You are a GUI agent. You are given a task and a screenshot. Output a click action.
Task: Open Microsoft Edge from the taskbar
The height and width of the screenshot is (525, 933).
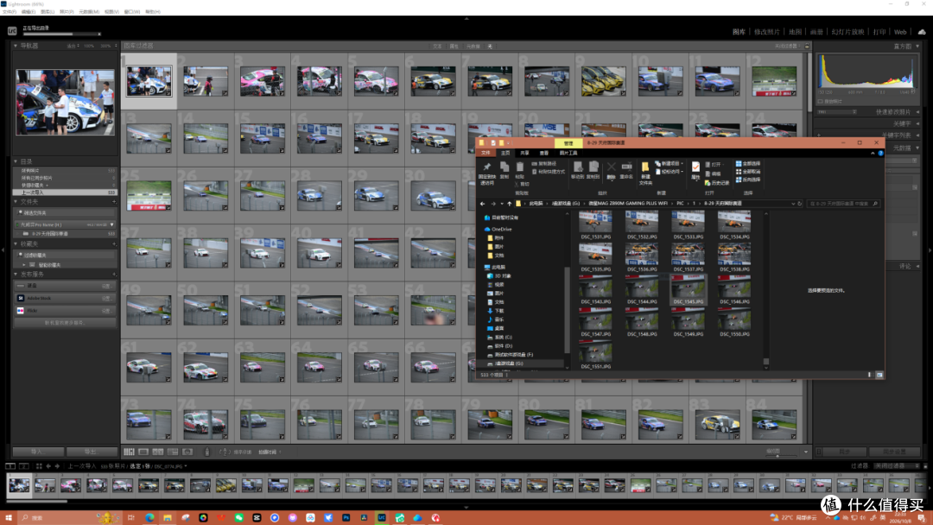[x=149, y=518]
